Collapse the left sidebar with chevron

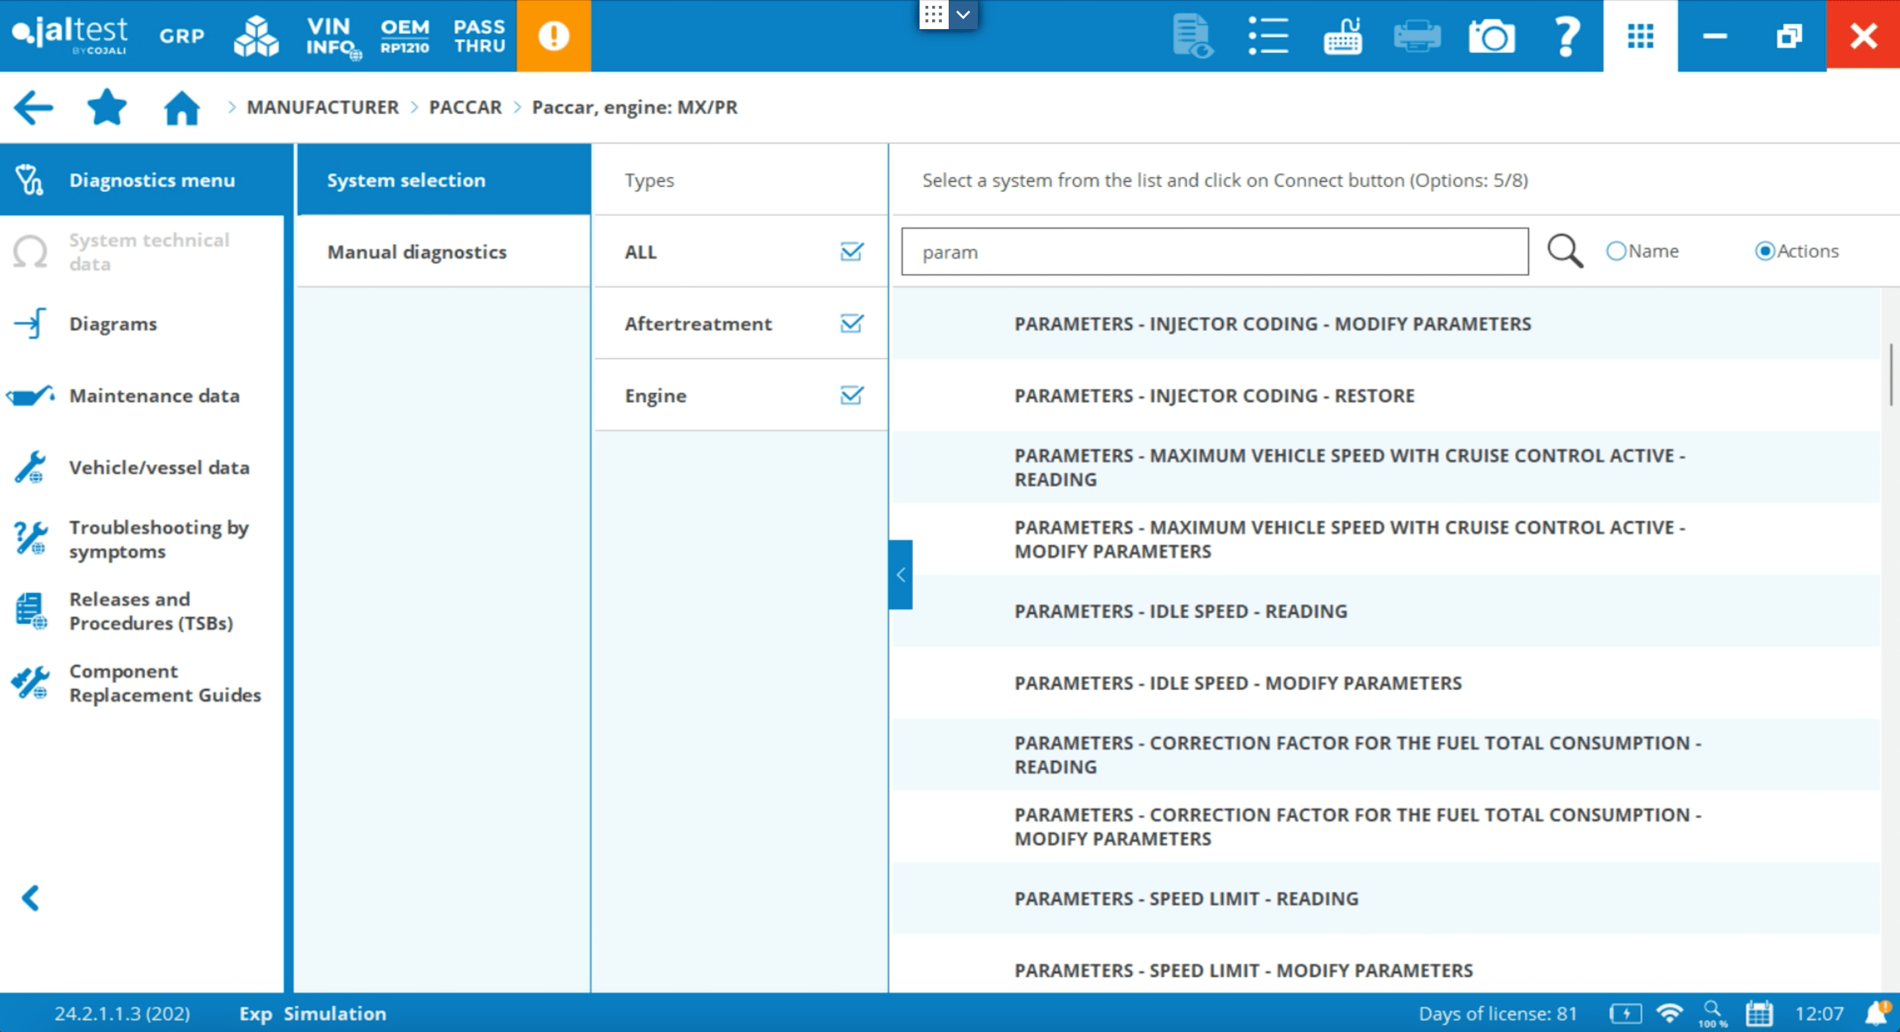coord(30,898)
